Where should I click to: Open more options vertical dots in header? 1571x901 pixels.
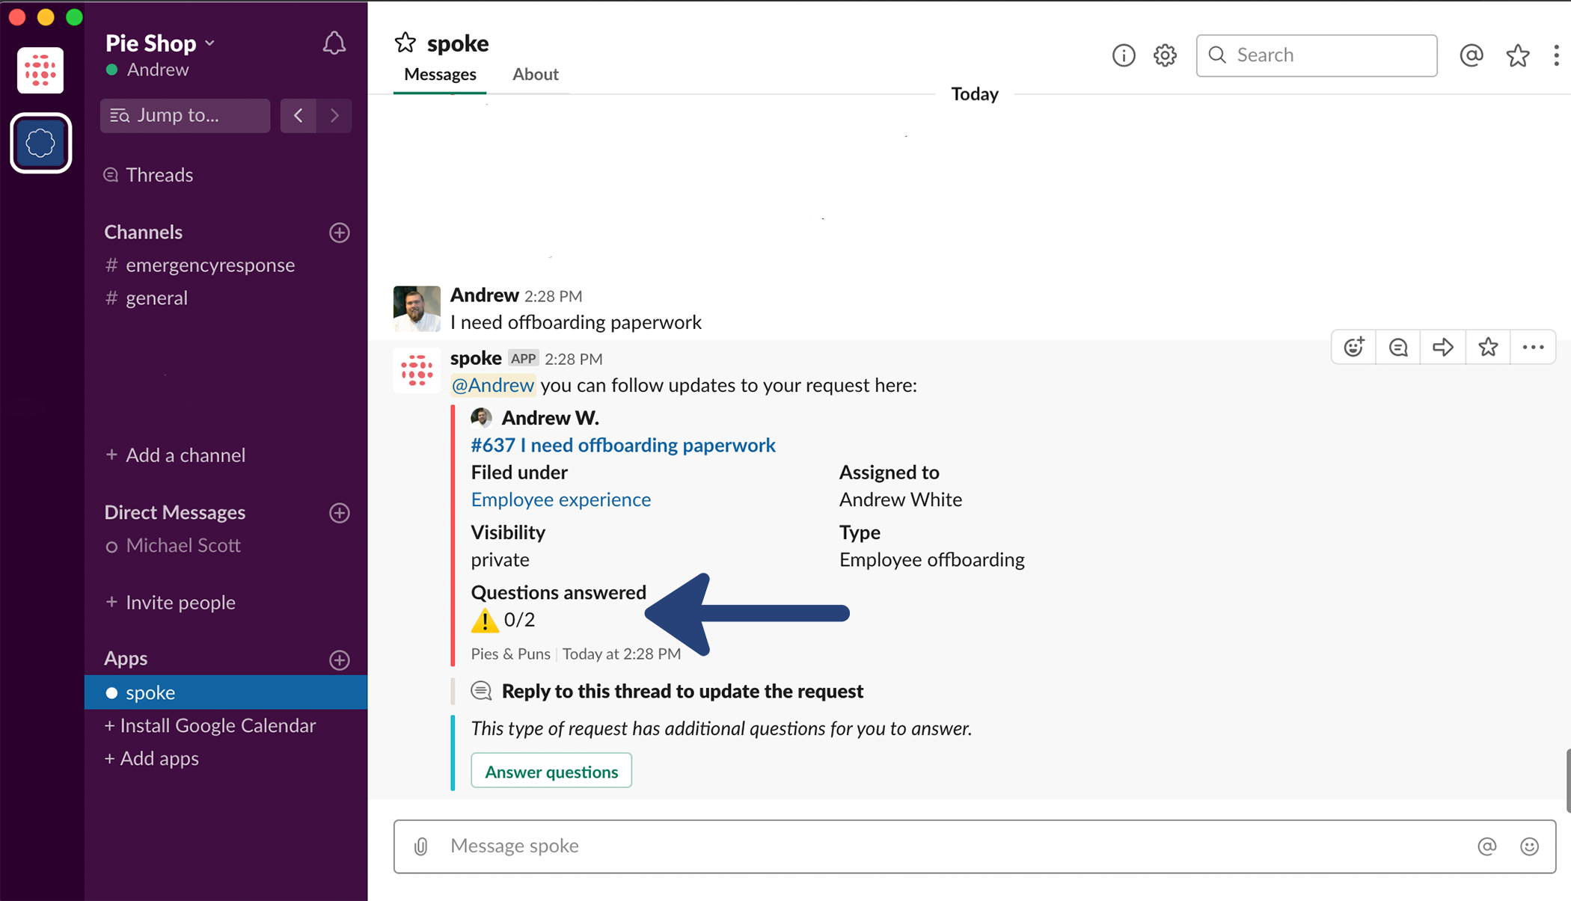tap(1556, 55)
